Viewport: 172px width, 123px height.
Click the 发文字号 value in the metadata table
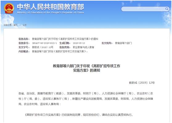coord(43,47)
